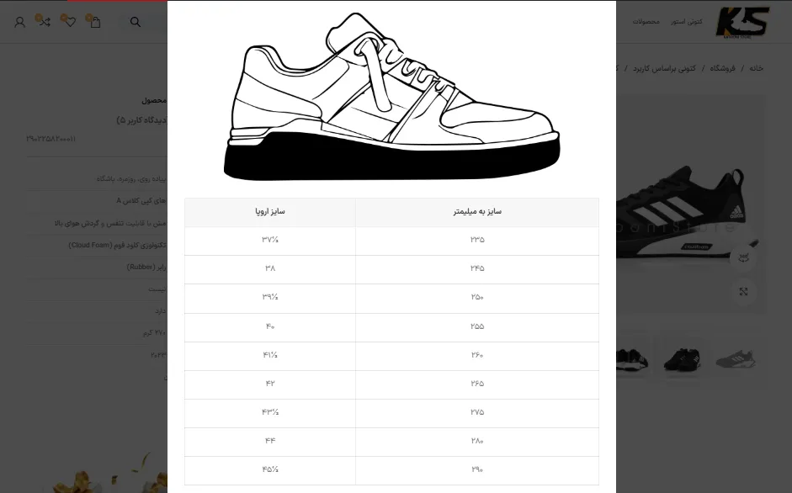Go to خانه breadcrumb link
The height and width of the screenshot is (493, 792).
[756, 68]
